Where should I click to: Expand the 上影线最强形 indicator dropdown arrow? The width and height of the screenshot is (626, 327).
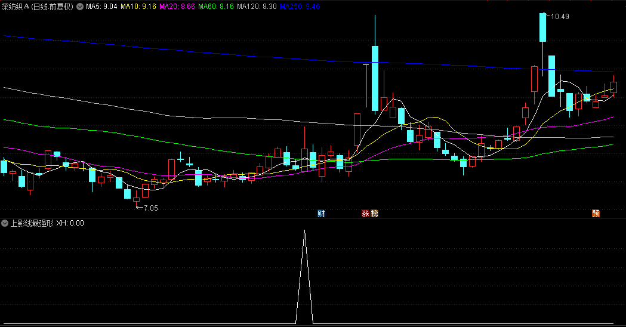(x=5, y=223)
